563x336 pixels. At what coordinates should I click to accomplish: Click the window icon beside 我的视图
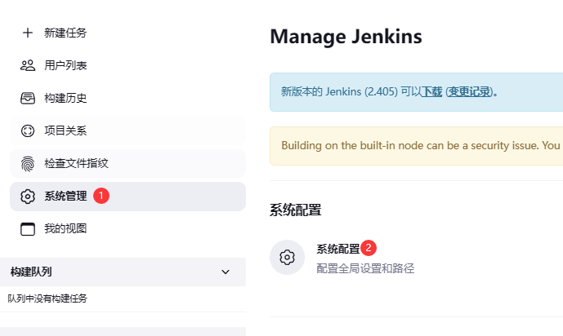point(28,229)
